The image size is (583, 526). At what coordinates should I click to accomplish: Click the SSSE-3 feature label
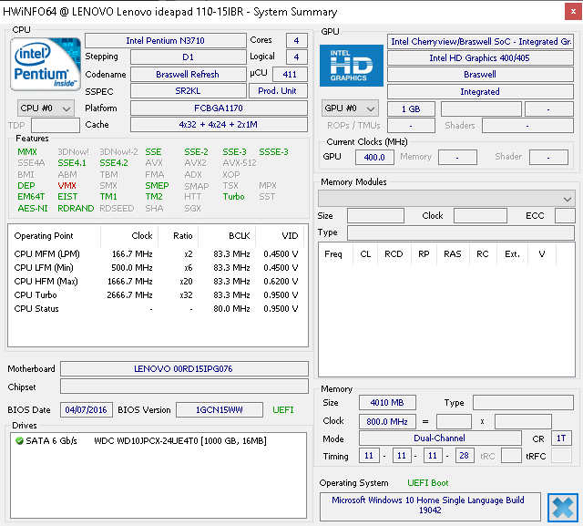(x=273, y=151)
